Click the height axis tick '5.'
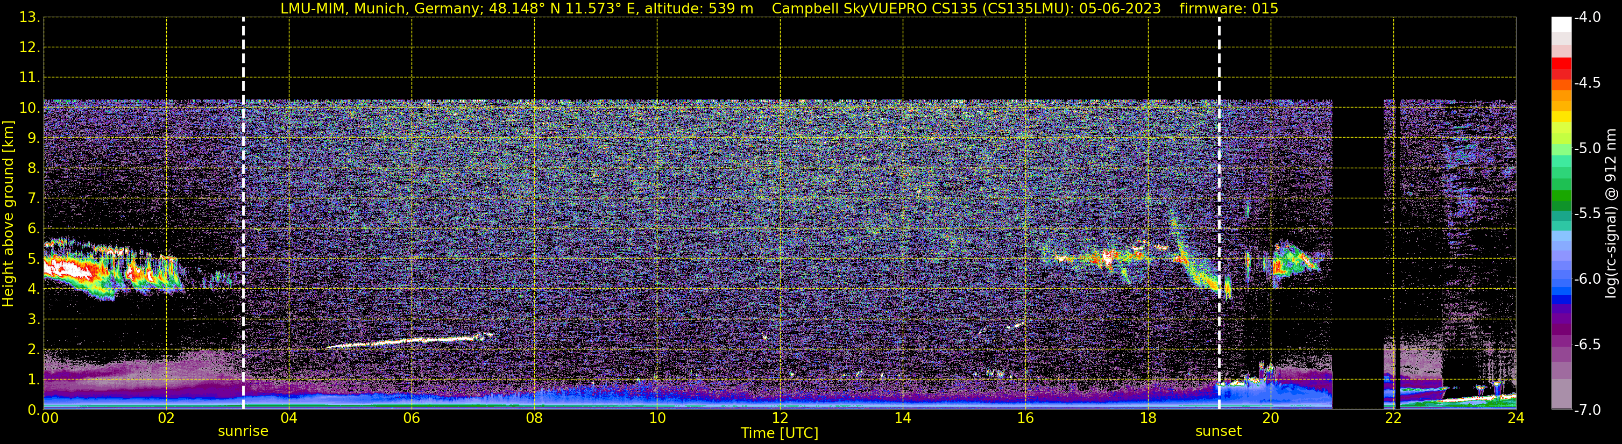This screenshot has width=1622, height=444. point(33,259)
